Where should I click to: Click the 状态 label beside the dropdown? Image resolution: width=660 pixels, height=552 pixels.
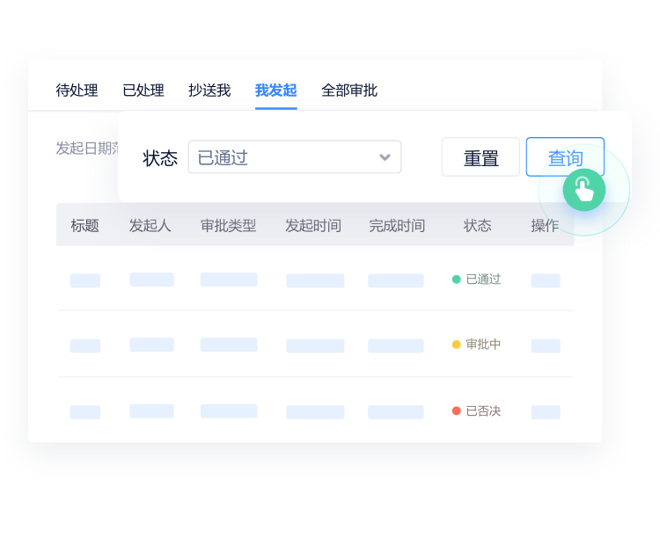pos(160,158)
